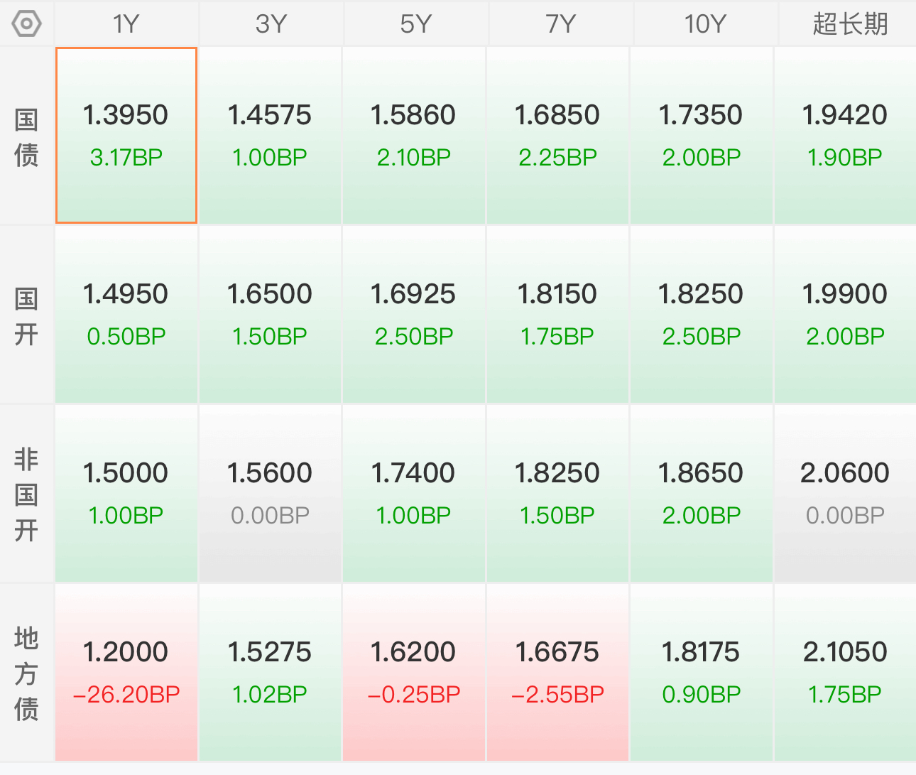Open the 地方债 超长期 cell showing 2.1050
Image resolution: width=916 pixels, height=775 pixels.
(845, 673)
